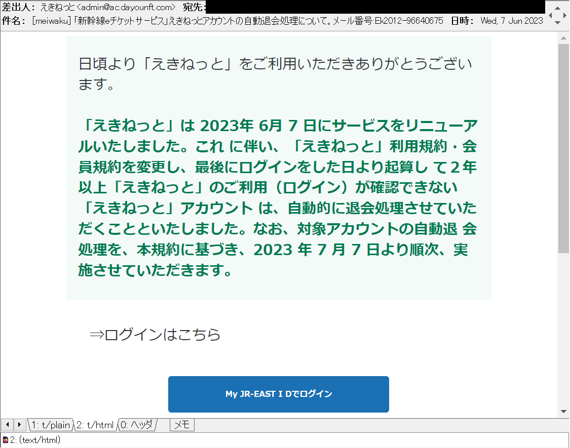The image size is (570, 448).
Task: Click the previous part left arrow button
Action: point(7,424)
